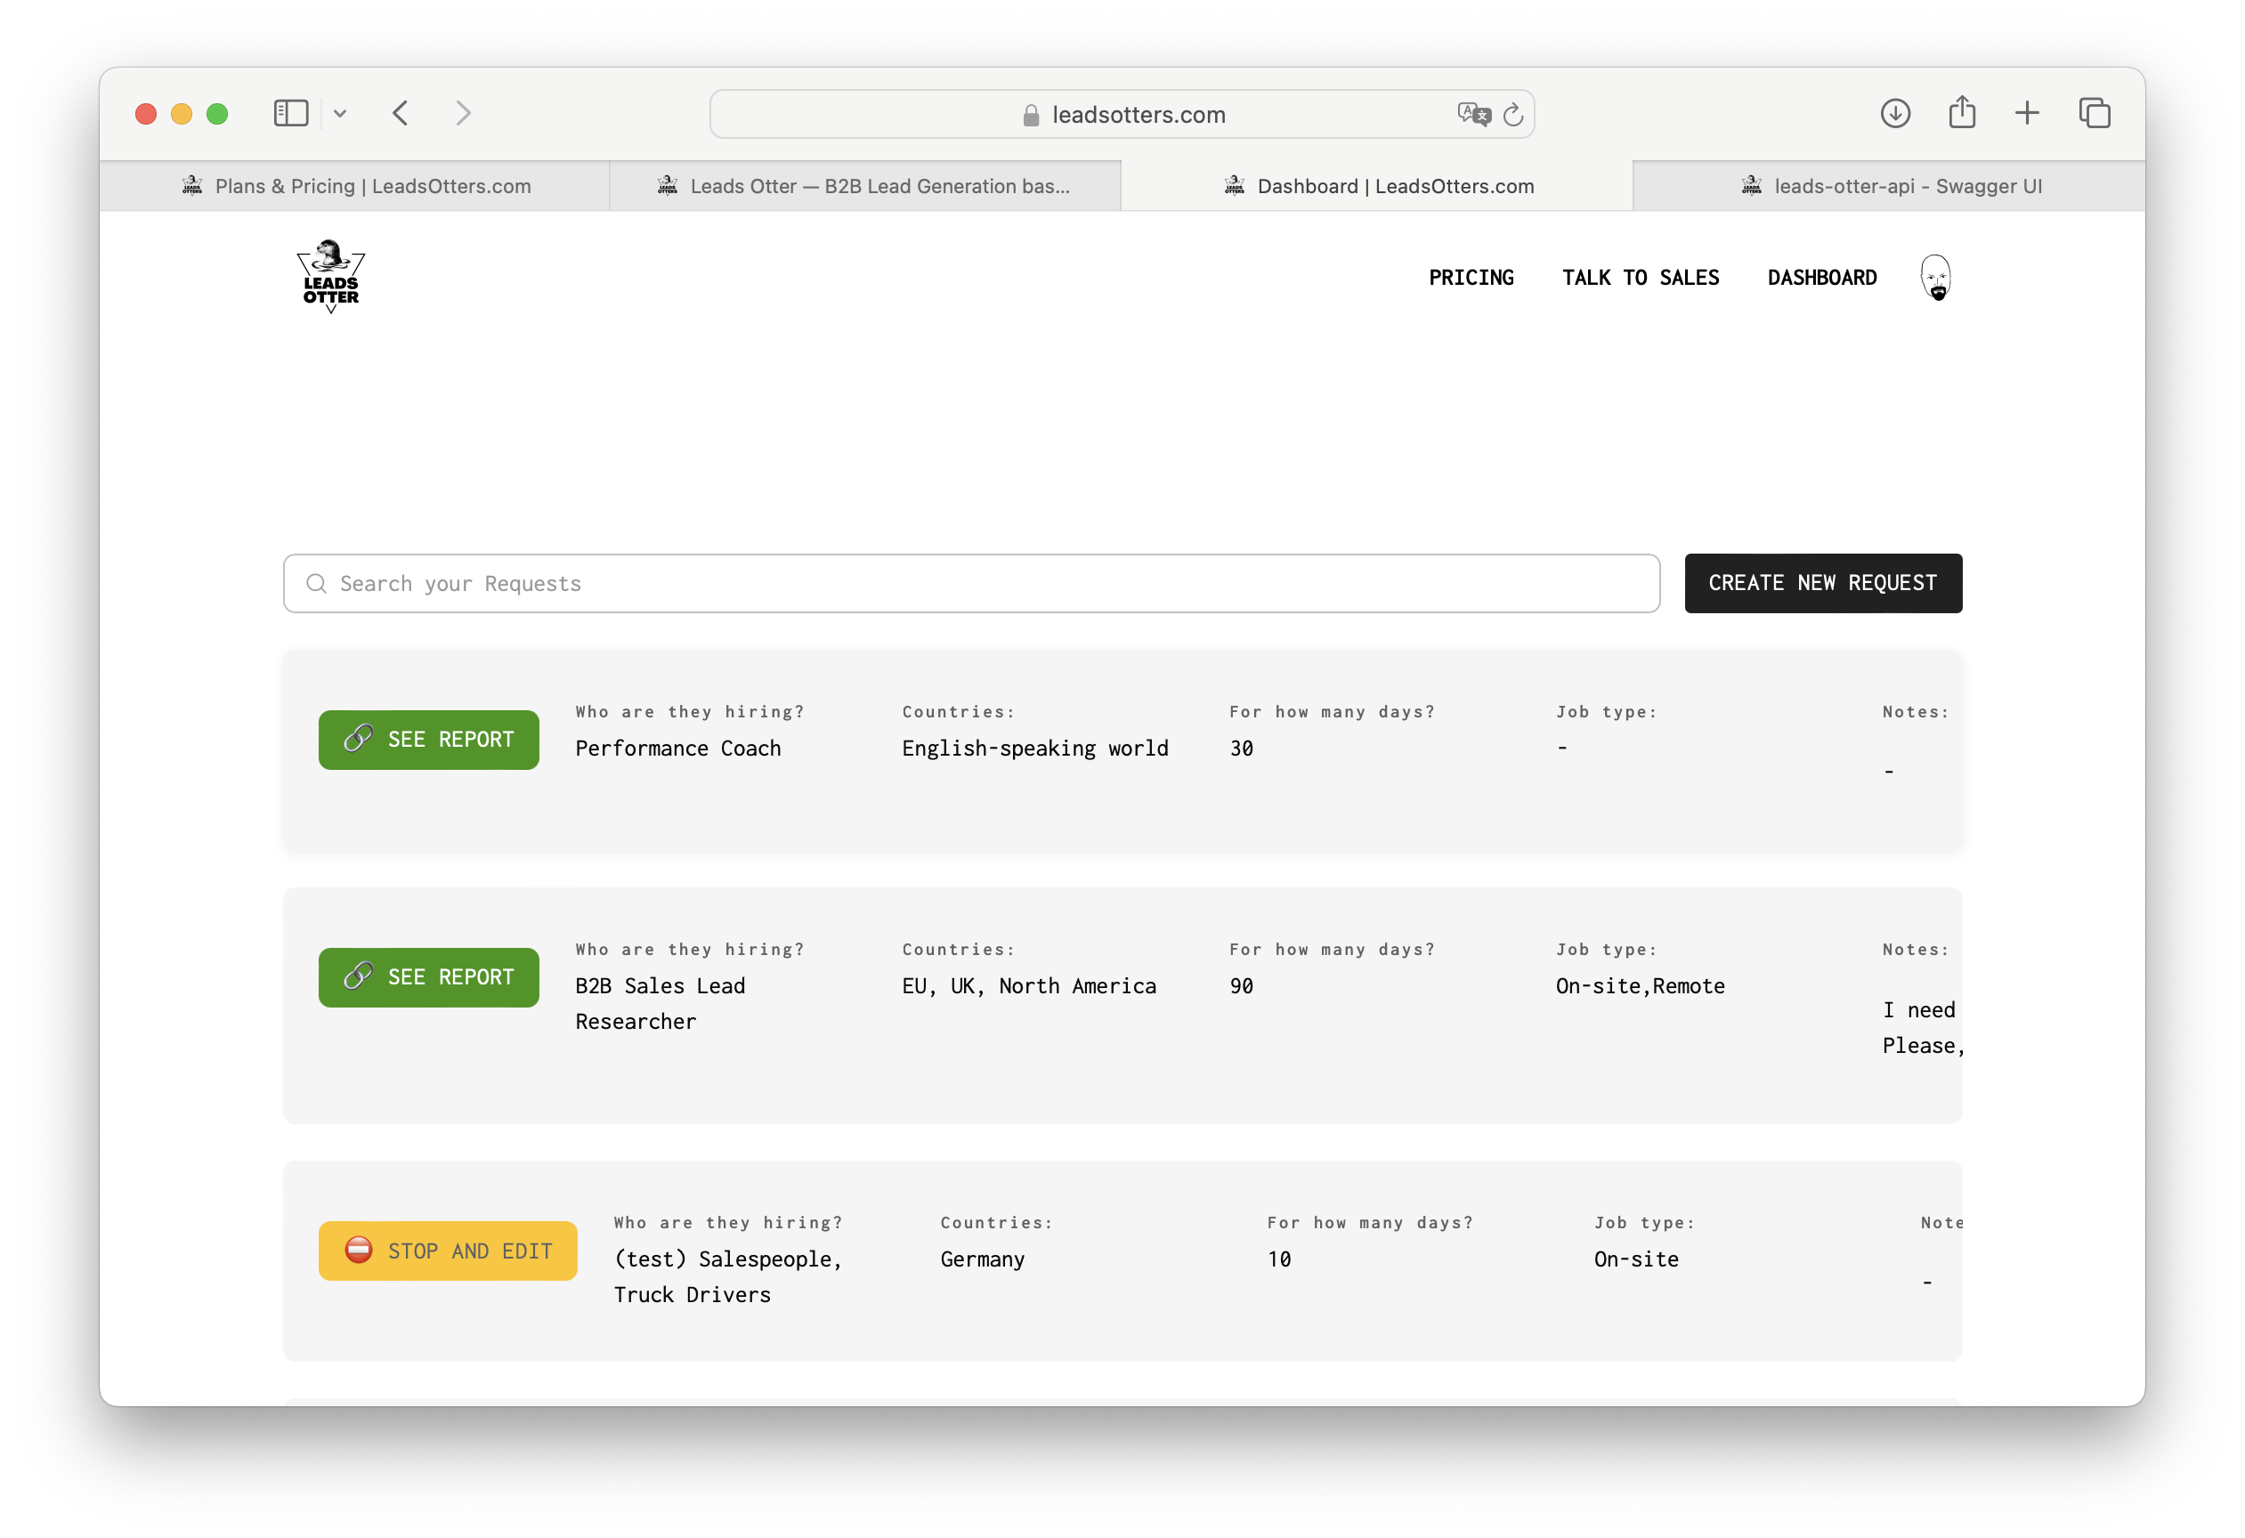See report for Performance Coach request
The image size is (2245, 1538).
(429, 740)
